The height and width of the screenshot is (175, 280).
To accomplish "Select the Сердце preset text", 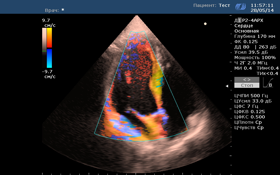I will pyautogui.click(x=243, y=26).
